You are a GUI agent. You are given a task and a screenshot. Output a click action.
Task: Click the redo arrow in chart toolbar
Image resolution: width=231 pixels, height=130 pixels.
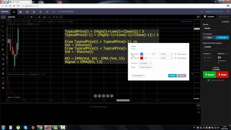pos(57,17)
